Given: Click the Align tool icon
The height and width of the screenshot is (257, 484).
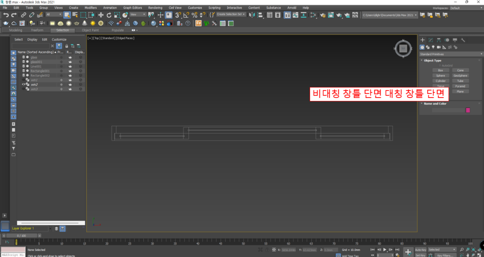Looking at the screenshot, I should tap(260, 15).
